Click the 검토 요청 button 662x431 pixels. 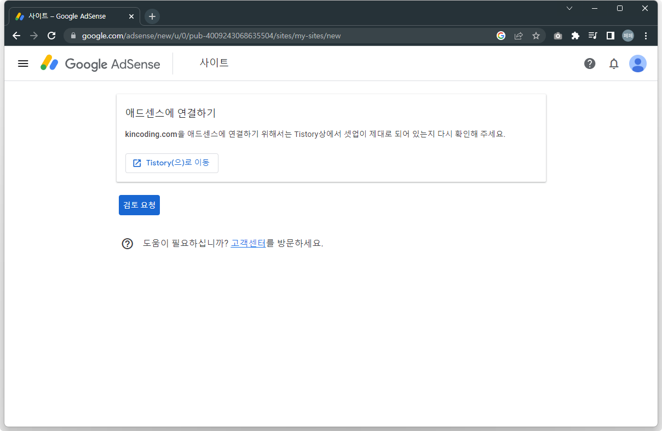pyautogui.click(x=139, y=205)
